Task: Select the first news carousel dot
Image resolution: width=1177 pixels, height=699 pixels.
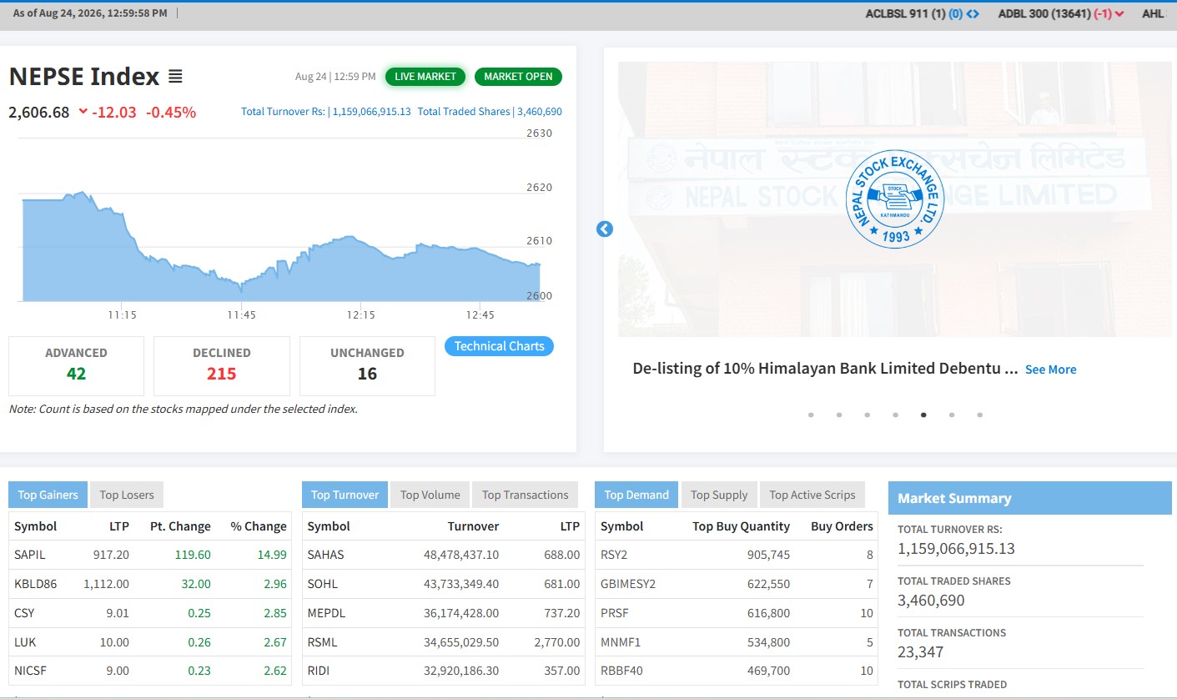Action: coord(811,415)
